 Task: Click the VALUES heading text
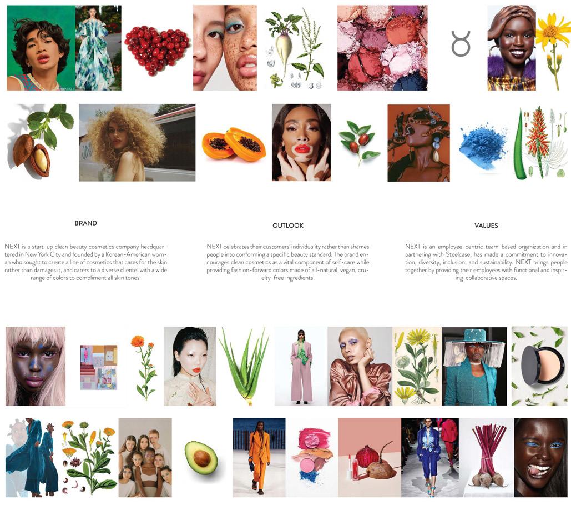486,226
